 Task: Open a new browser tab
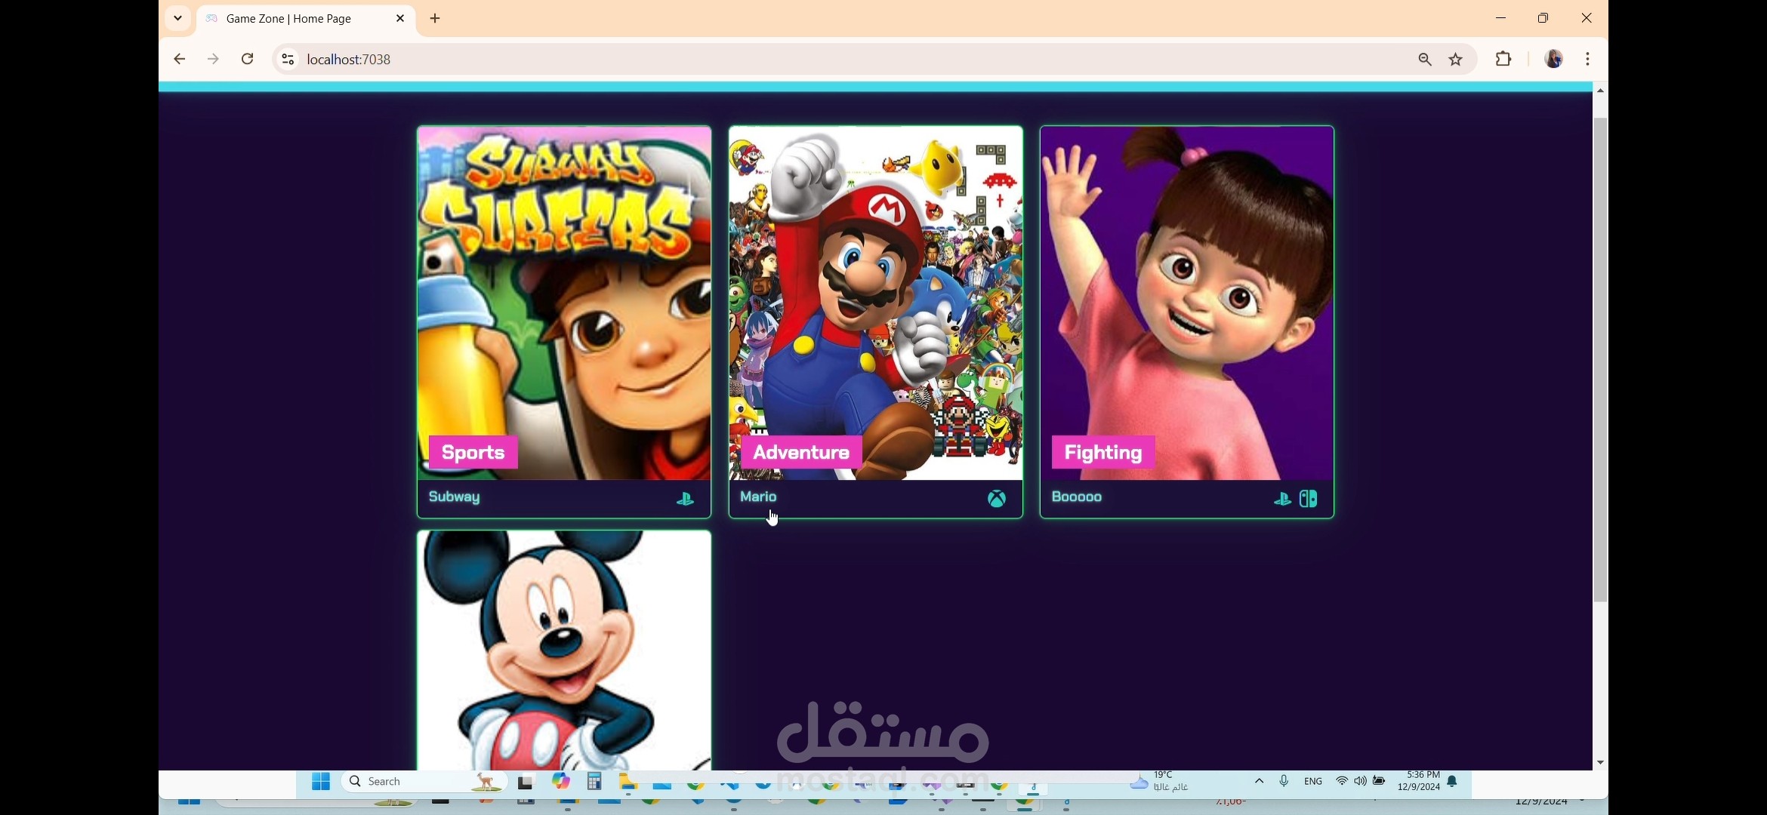pyautogui.click(x=436, y=19)
